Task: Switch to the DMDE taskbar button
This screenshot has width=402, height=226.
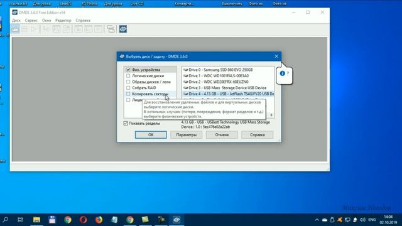Action: click(177, 220)
